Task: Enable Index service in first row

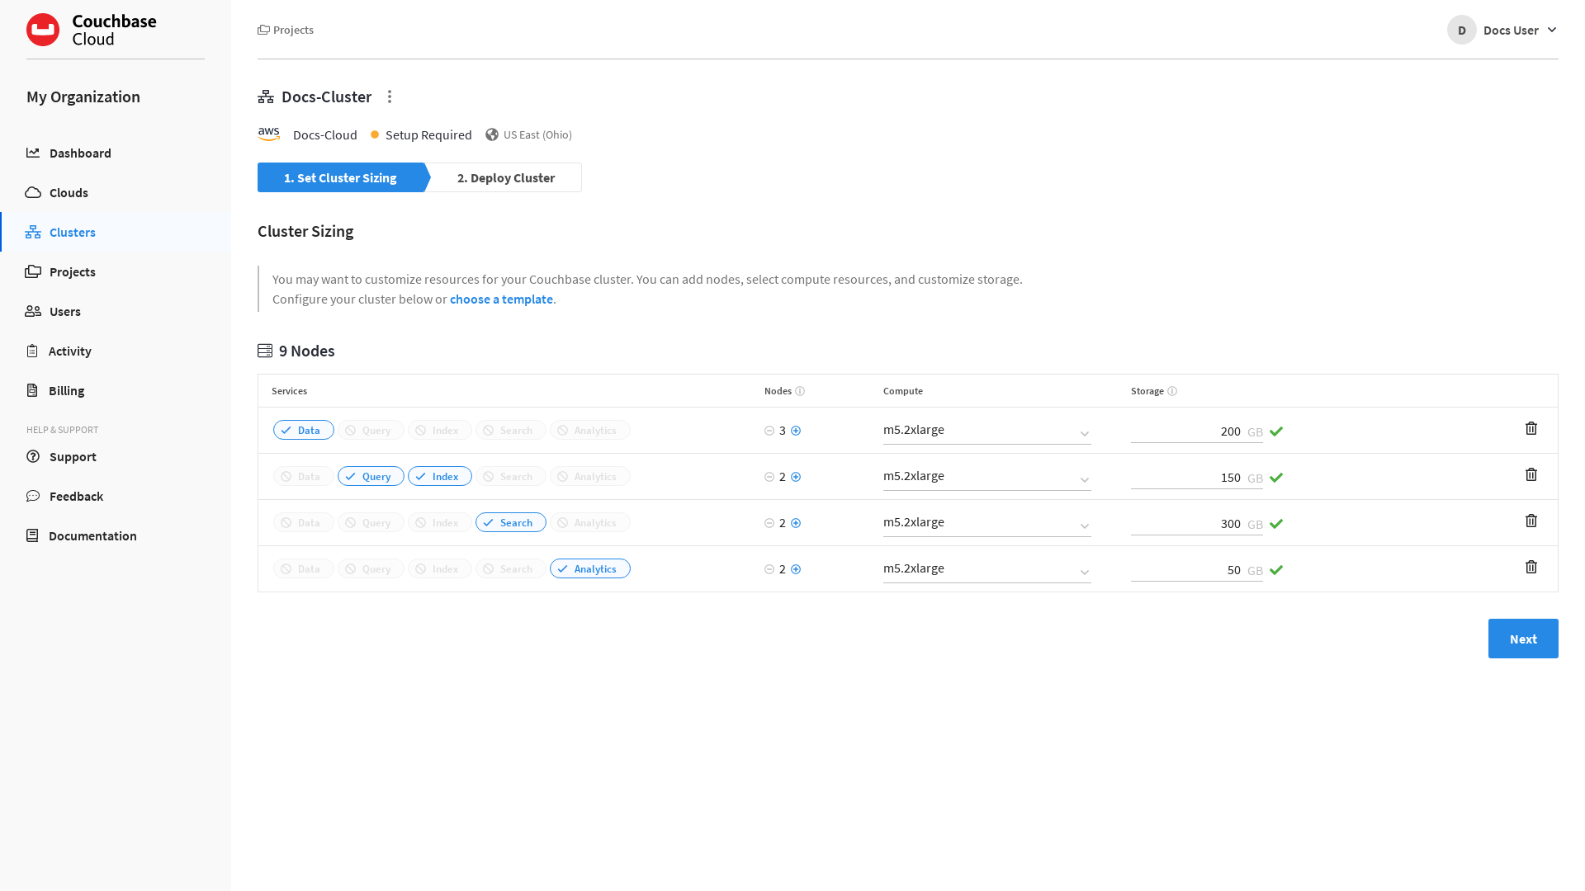Action: click(x=440, y=430)
